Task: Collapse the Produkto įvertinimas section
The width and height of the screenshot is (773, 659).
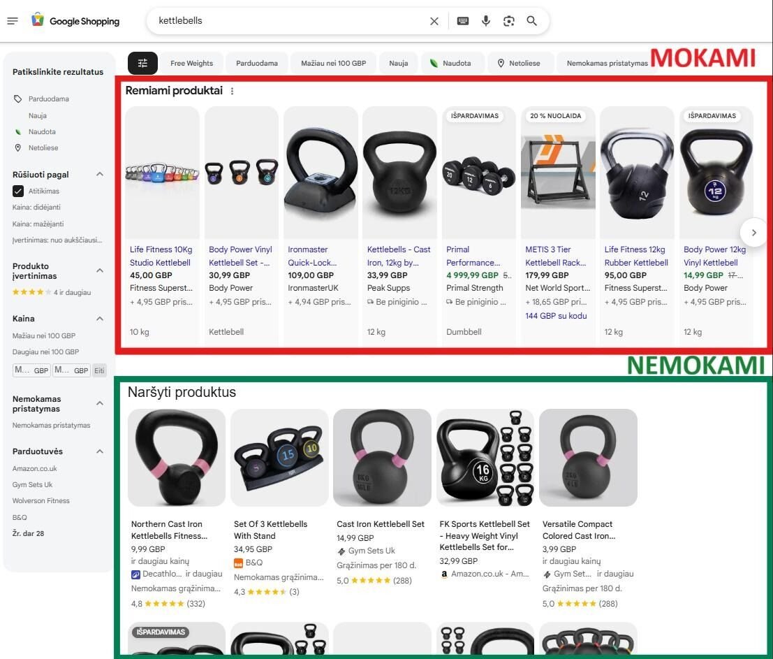Action: (100, 270)
